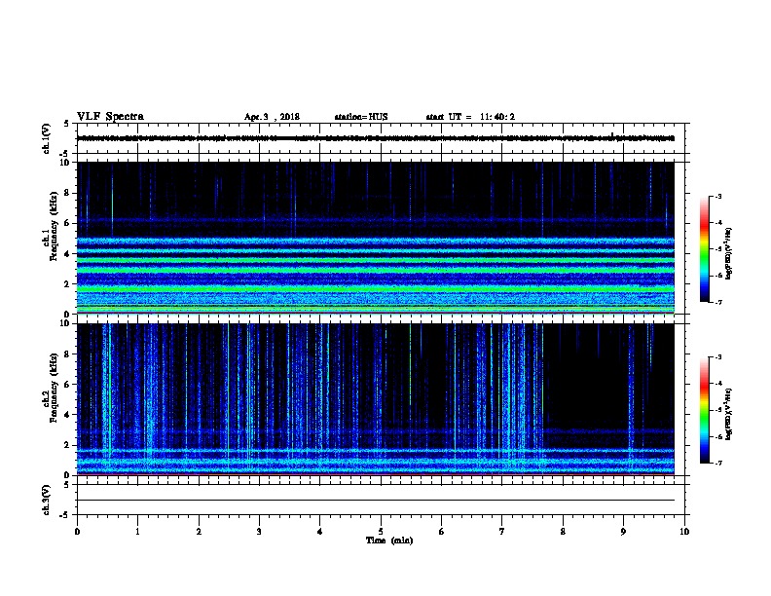Click the ch.2 colorbar unit label text
771x596 pixels.
[729, 414]
